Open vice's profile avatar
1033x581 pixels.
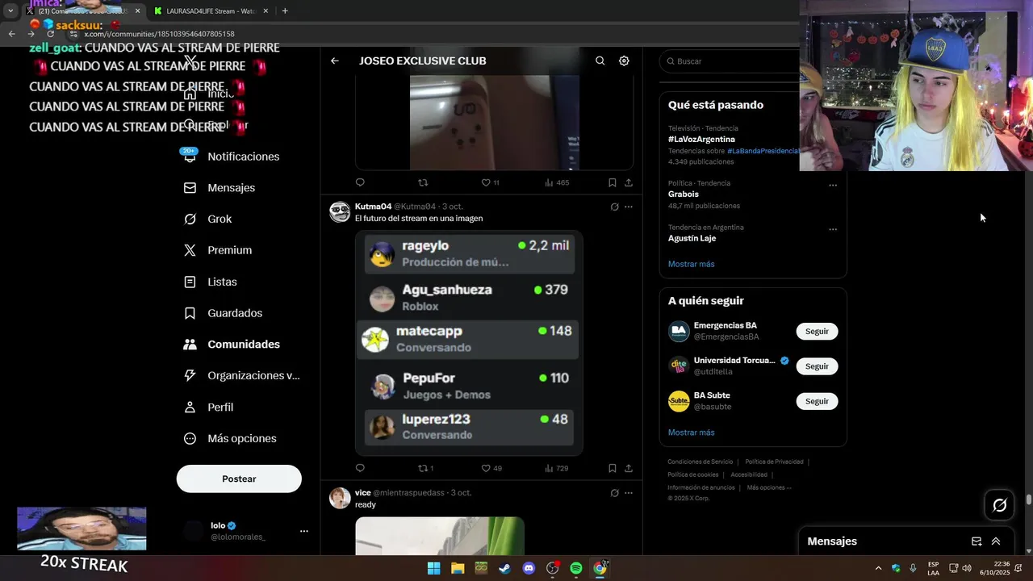pos(340,498)
